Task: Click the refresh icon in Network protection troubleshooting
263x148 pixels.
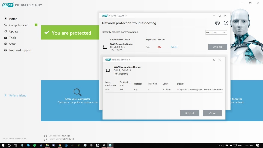Action: click(217, 23)
